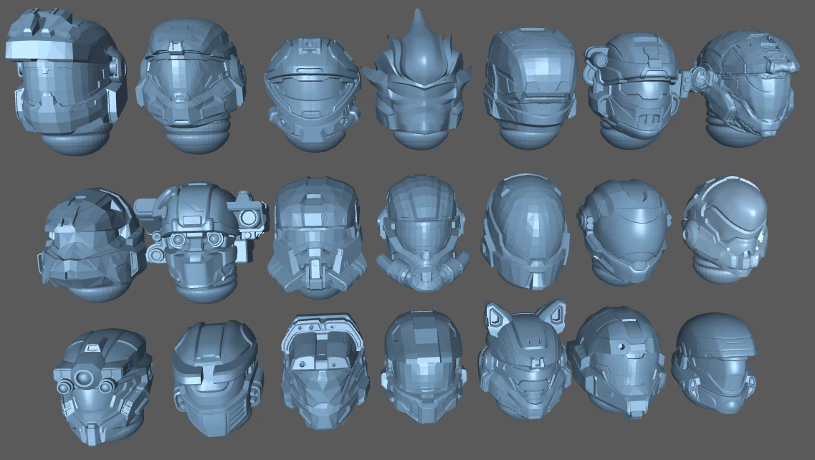
Task: Choose the smooth helmet with the large round visor
Action: tap(624, 229)
